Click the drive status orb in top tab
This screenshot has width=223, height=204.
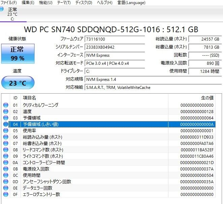[x=2, y=9]
